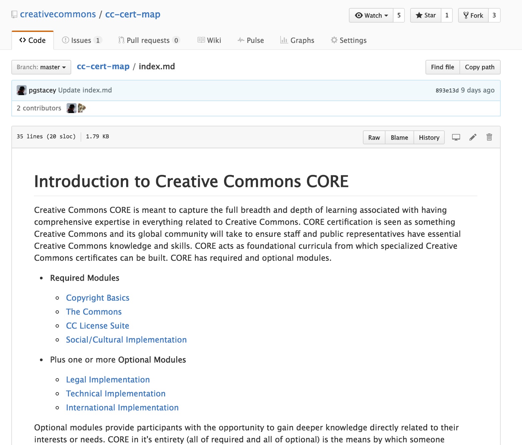The height and width of the screenshot is (445, 522).
Task: Open the Pull requests tab
Action: [149, 40]
